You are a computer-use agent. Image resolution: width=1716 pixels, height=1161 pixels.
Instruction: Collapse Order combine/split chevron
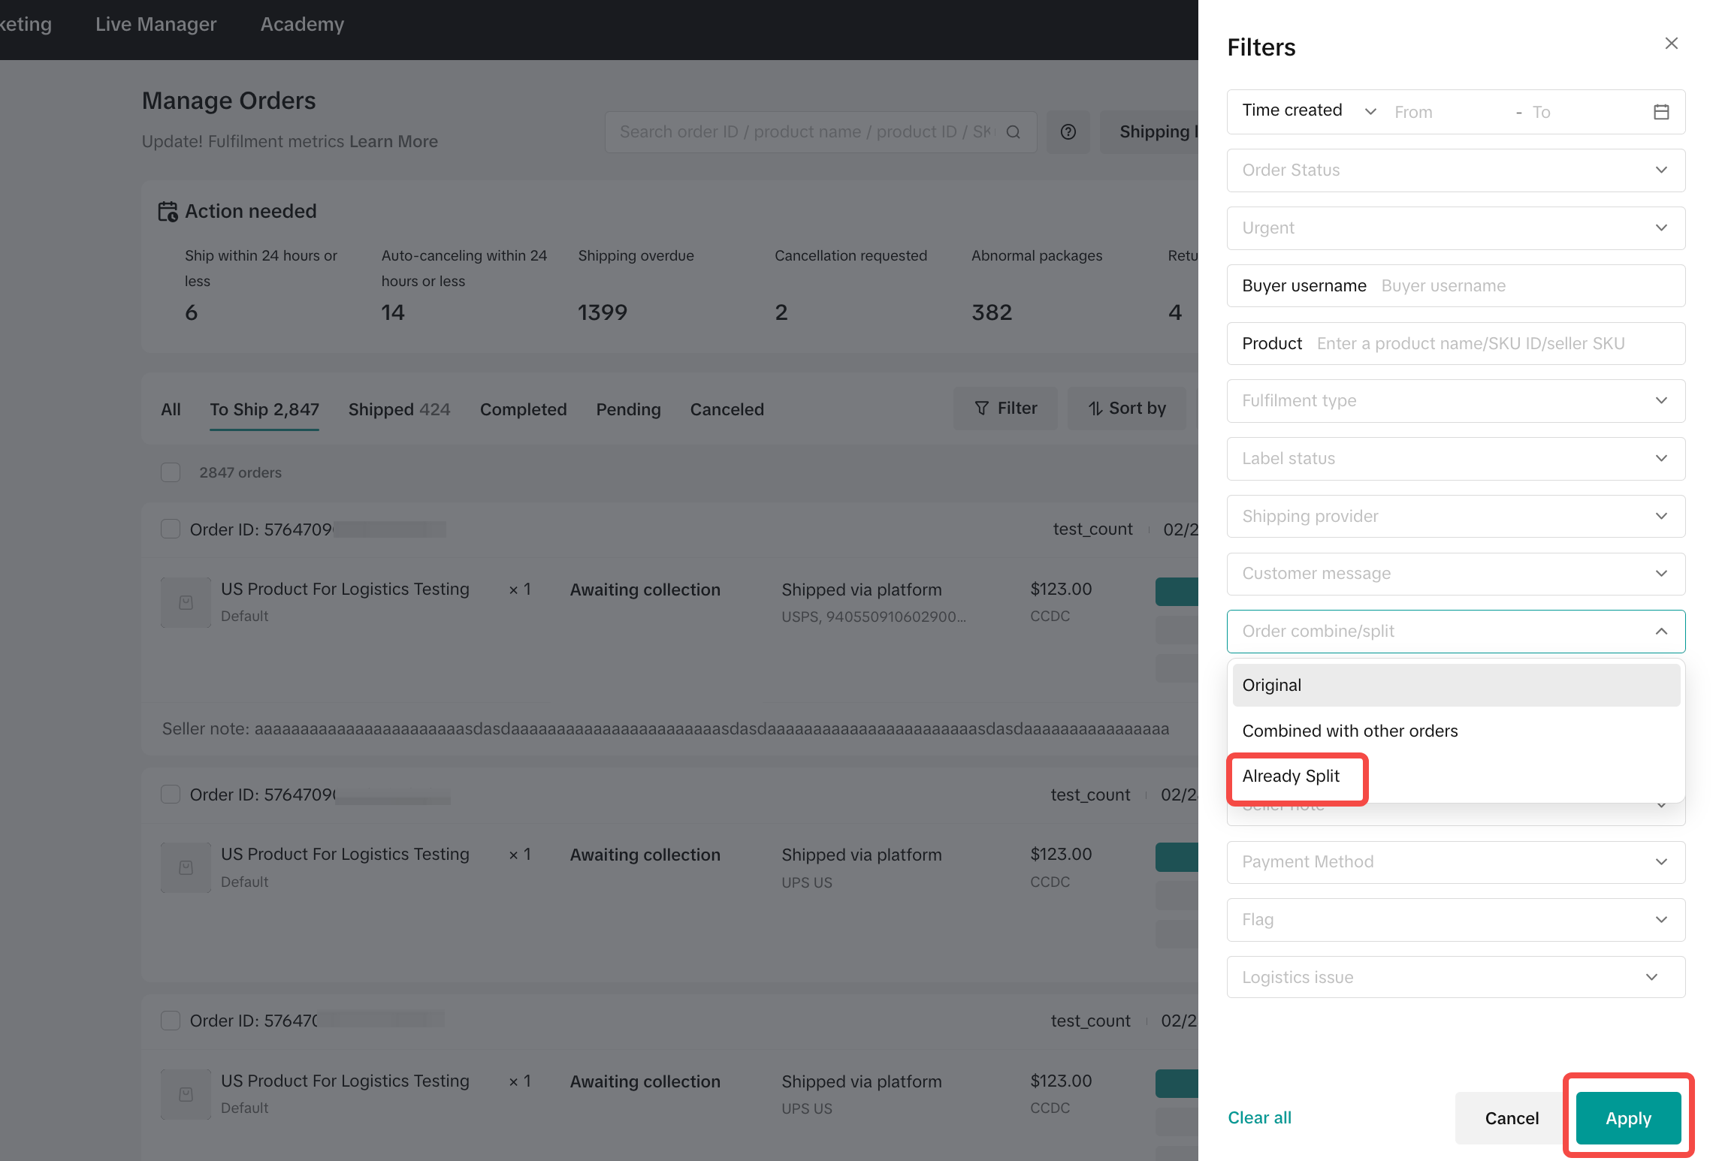pyautogui.click(x=1660, y=632)
